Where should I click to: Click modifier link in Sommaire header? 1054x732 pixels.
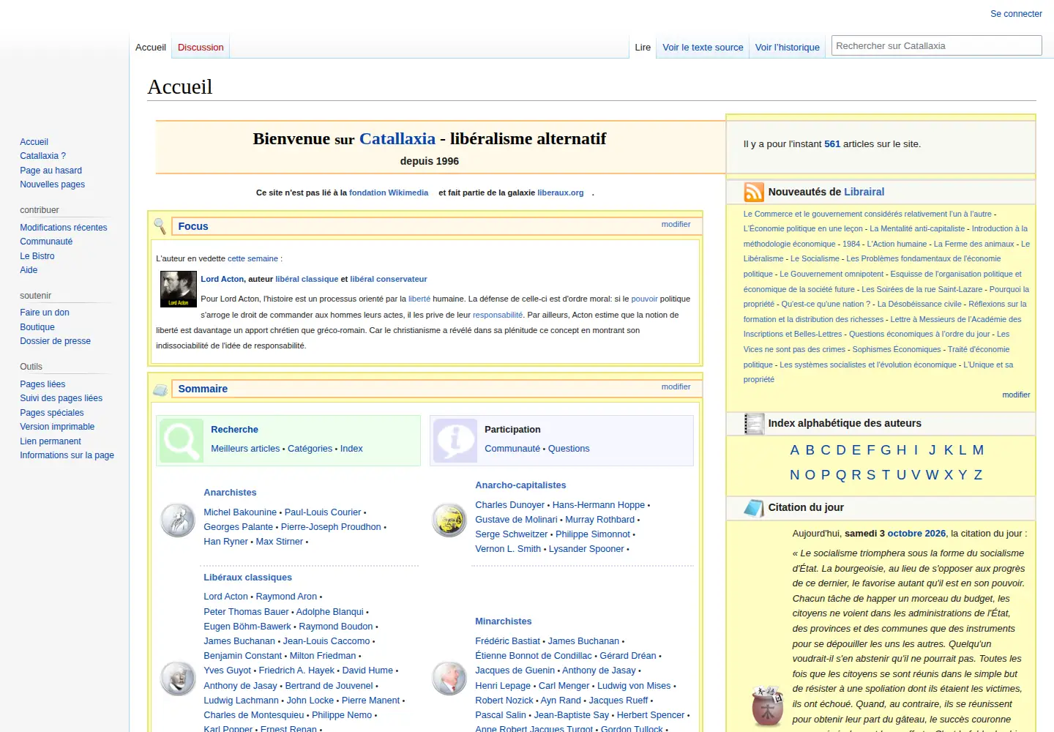click(x=676, y=387)
